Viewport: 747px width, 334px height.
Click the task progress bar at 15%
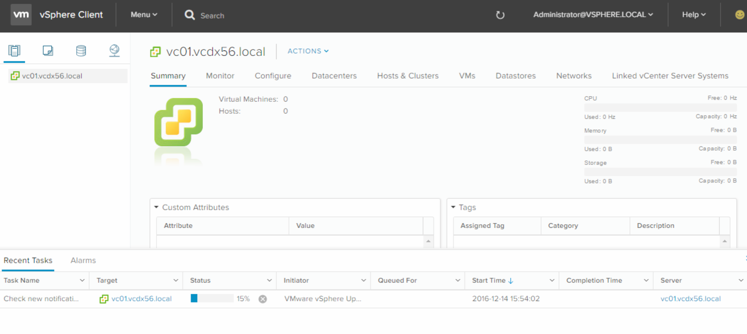(212, 298)
